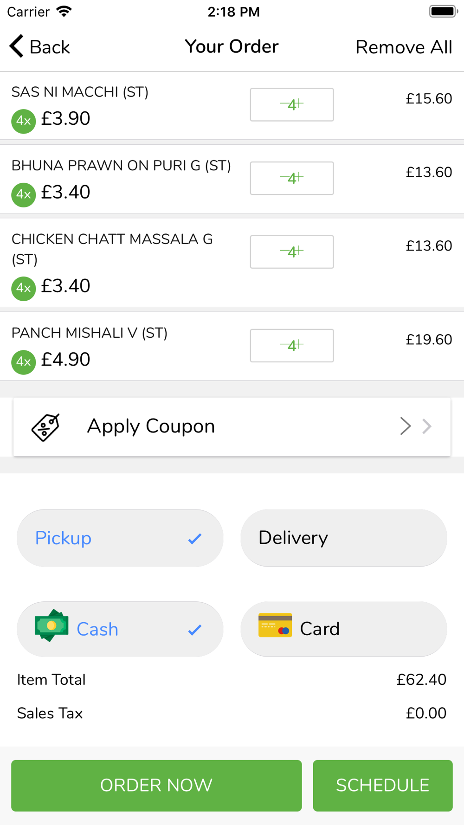
Task: Expand Apply Coupon with the dark chevron
Action: 406,426
